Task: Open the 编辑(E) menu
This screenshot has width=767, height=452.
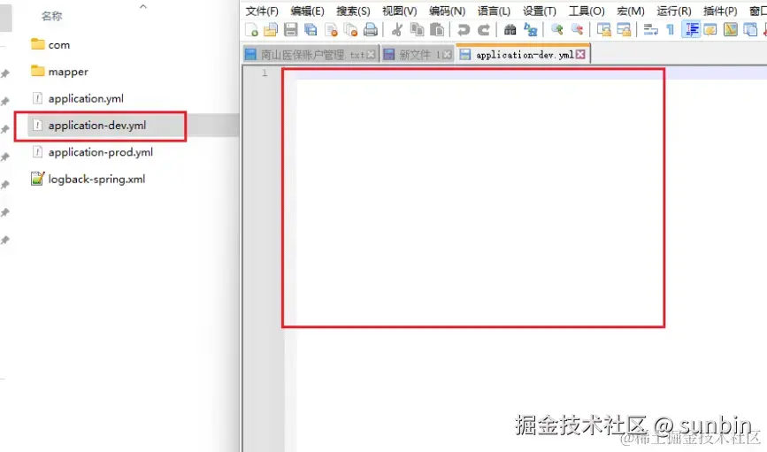Action: [x=307, y=11]
